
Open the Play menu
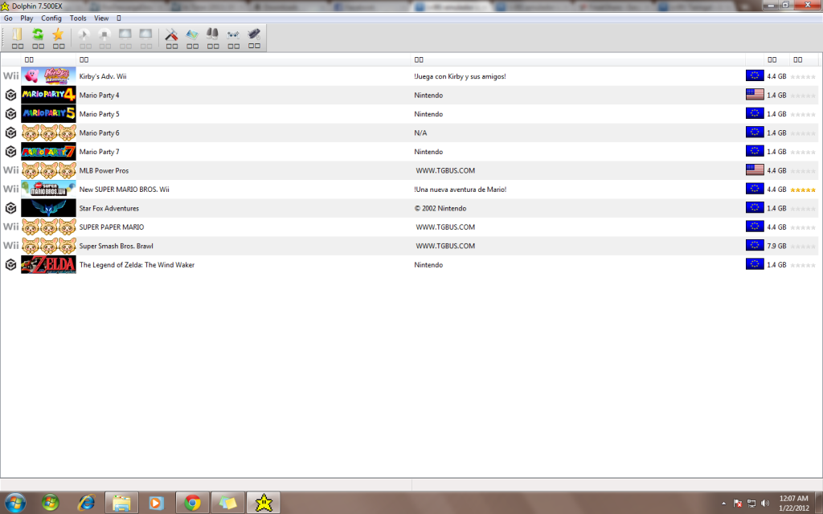tap(27, 18)
